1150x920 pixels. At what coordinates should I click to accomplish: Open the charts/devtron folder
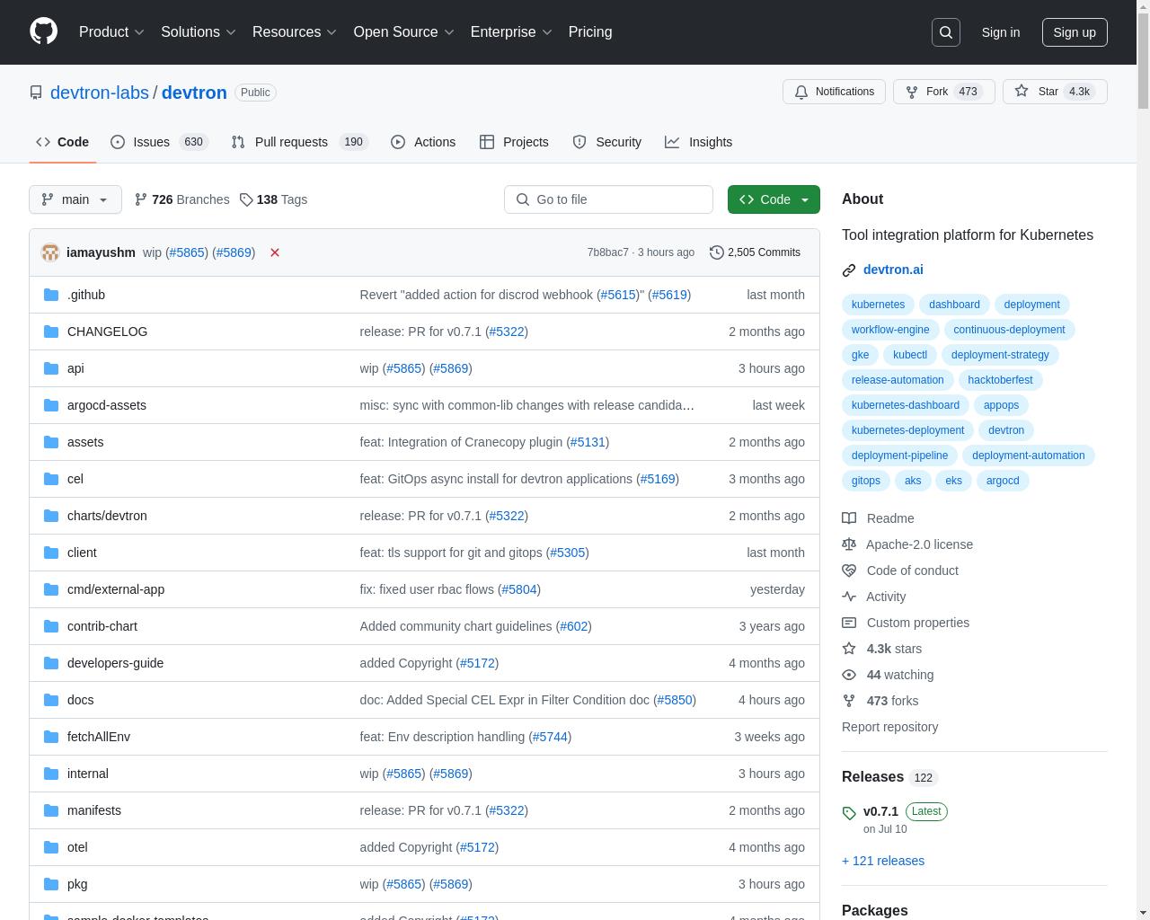107,516
